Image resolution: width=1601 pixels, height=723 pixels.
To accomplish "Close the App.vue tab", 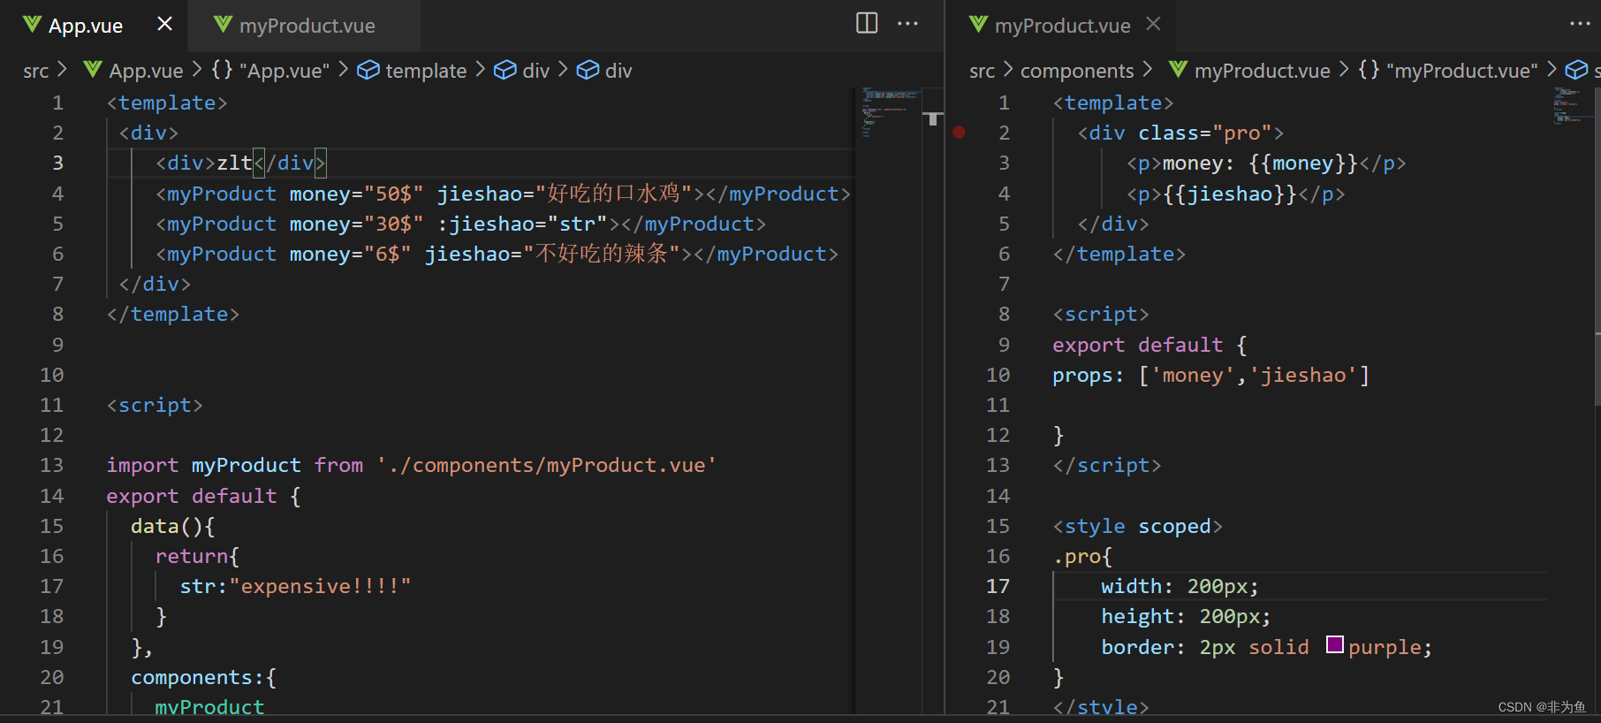I will pos(164,24).
